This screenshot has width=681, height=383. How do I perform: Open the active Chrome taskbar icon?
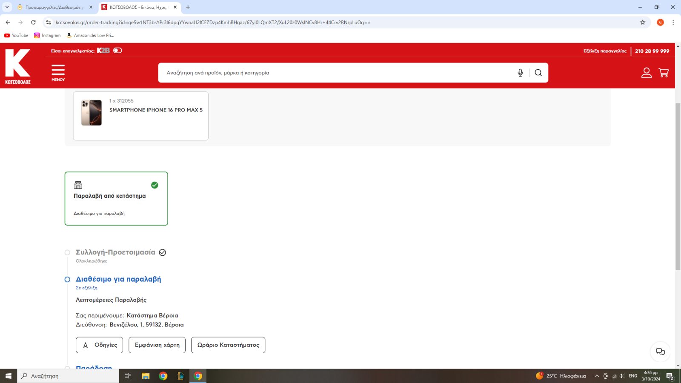point(198,376)
